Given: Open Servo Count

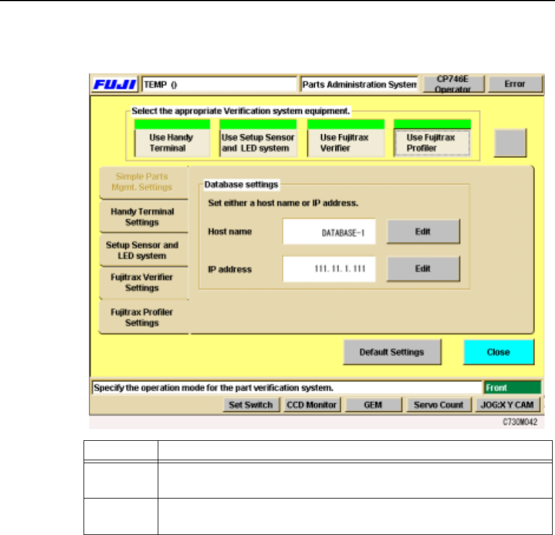Looking at the screenshot, I should point(439,405).
